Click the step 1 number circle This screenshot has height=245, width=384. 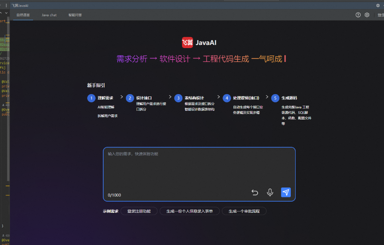tap(91, 98)
